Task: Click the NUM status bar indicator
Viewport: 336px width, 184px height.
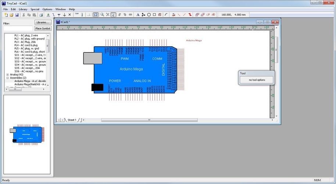Action: 317,180
